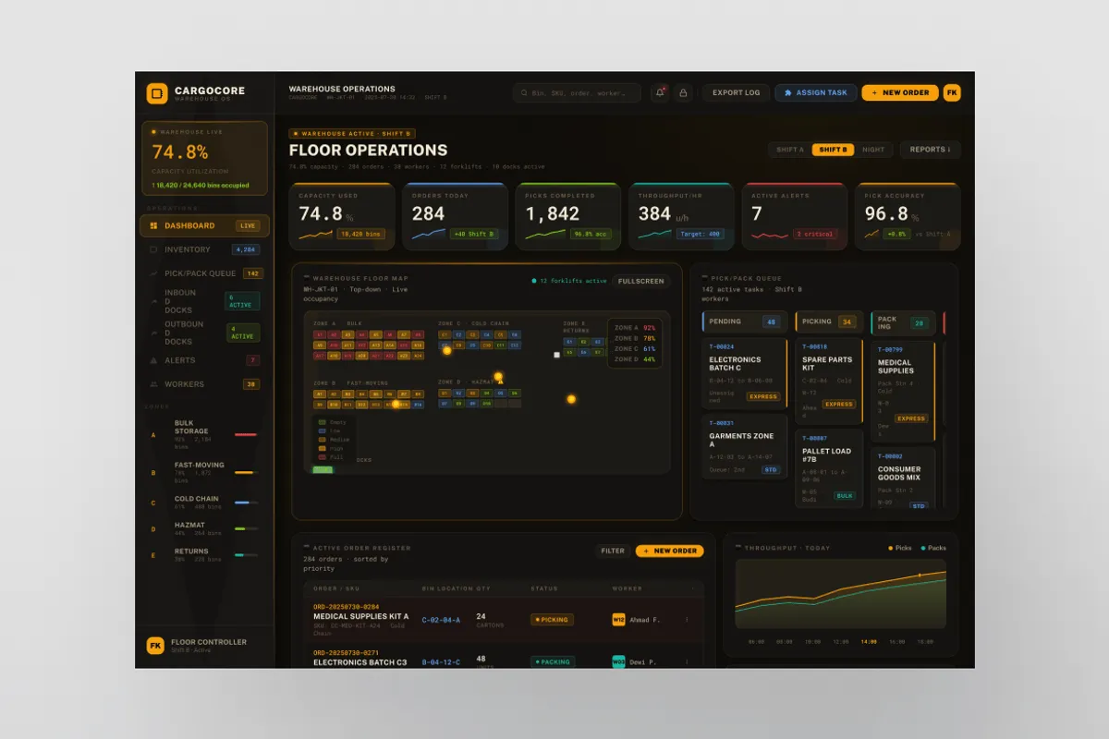
Task: Click forklift marker below Zone E Returns
Action: 571,399
